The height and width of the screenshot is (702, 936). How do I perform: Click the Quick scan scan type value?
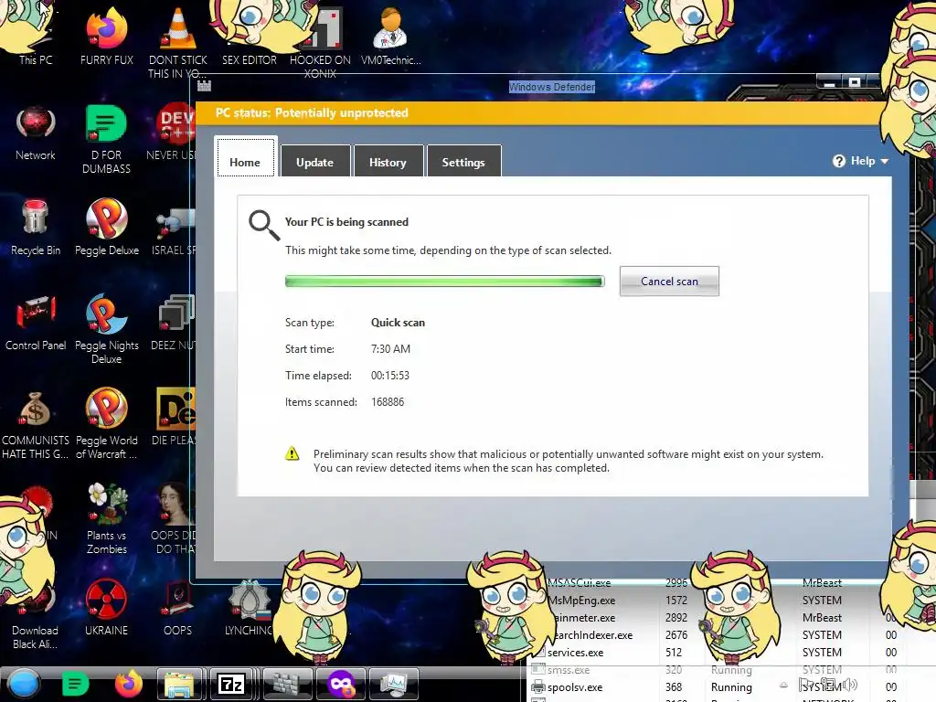[x=399, y=323]
